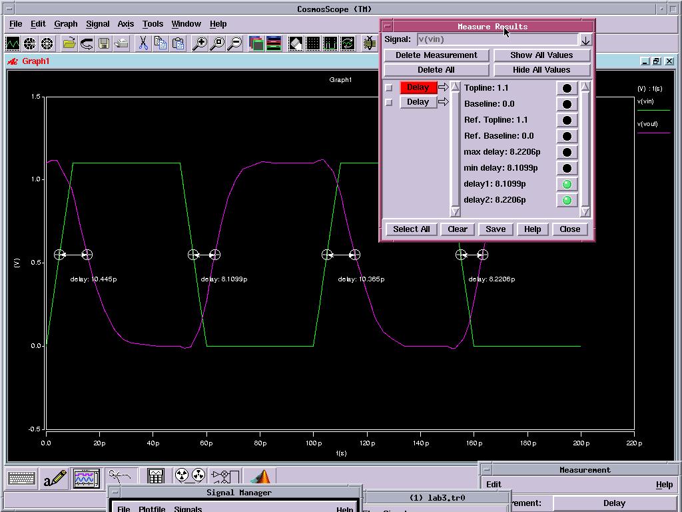This screenshot has height=512, width=682.
Task: Open a plotfile with the folder icon
Action: tap(69, 43)
